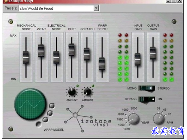This screenshot has height=140, width=187.
Task: Click the Warp Depth slider handle
Action: (x=102, y=64)
